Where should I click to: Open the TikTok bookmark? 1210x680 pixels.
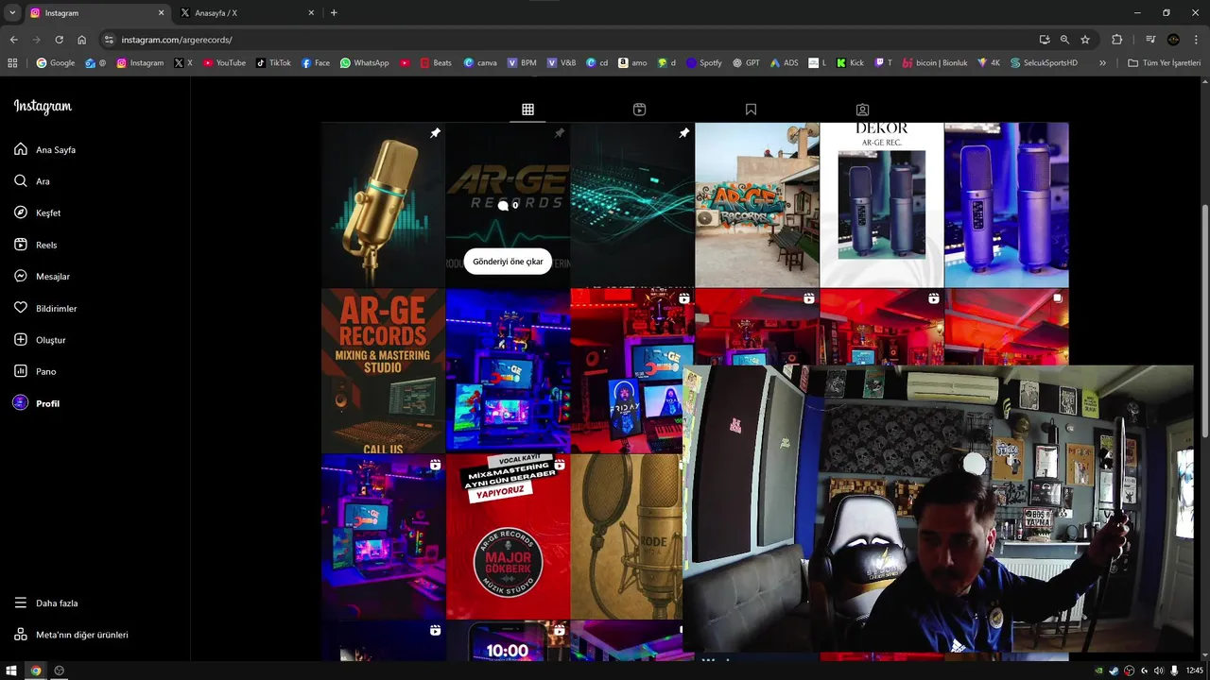click(x=273, y=63)
